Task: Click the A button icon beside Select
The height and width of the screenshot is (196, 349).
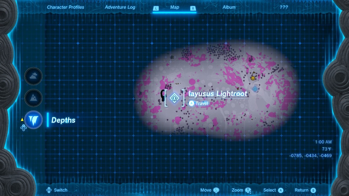Action: coord(281,190)
